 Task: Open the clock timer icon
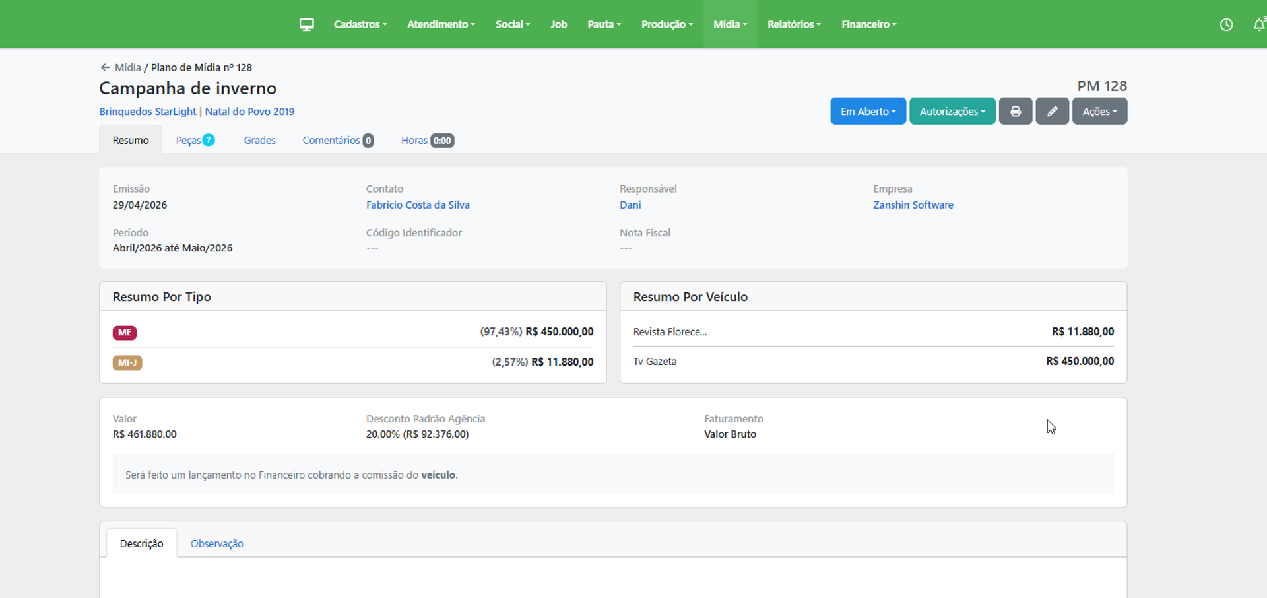(x=1226, y=24)
